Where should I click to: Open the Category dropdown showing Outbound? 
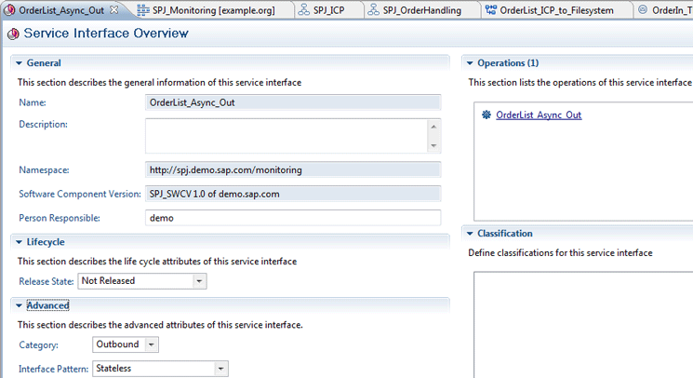pos(152,344)
